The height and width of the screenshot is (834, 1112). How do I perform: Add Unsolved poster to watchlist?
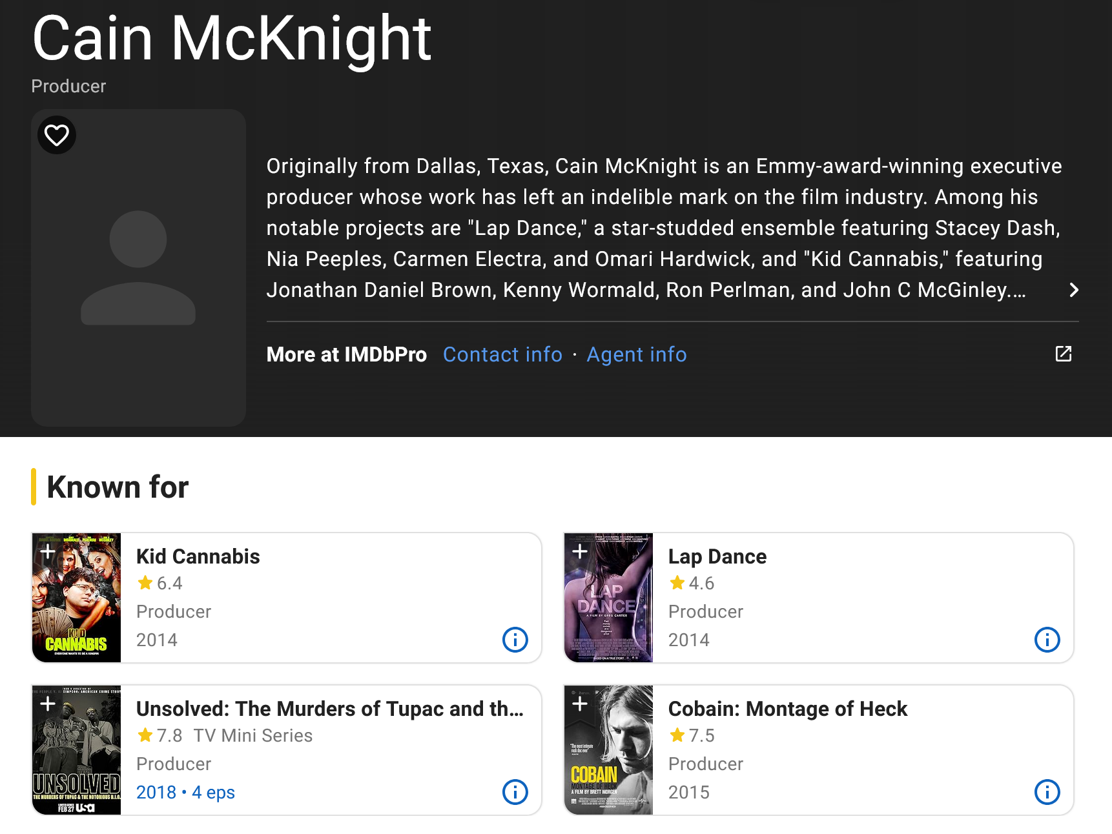pos(48,704)
